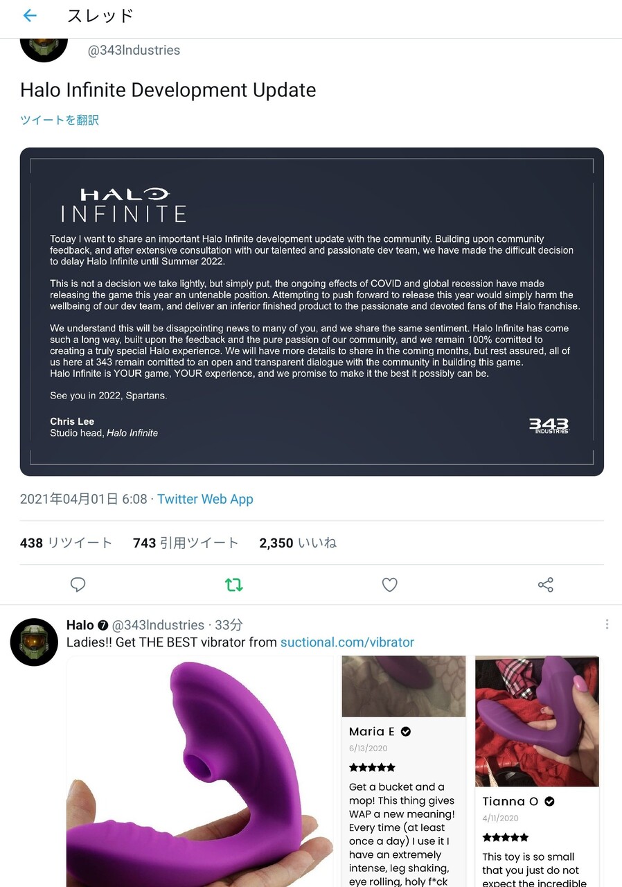Open the Halo Infinite announcement image
Image resolution: width=622 pixels, height=887 pixels.
point(312,312)
